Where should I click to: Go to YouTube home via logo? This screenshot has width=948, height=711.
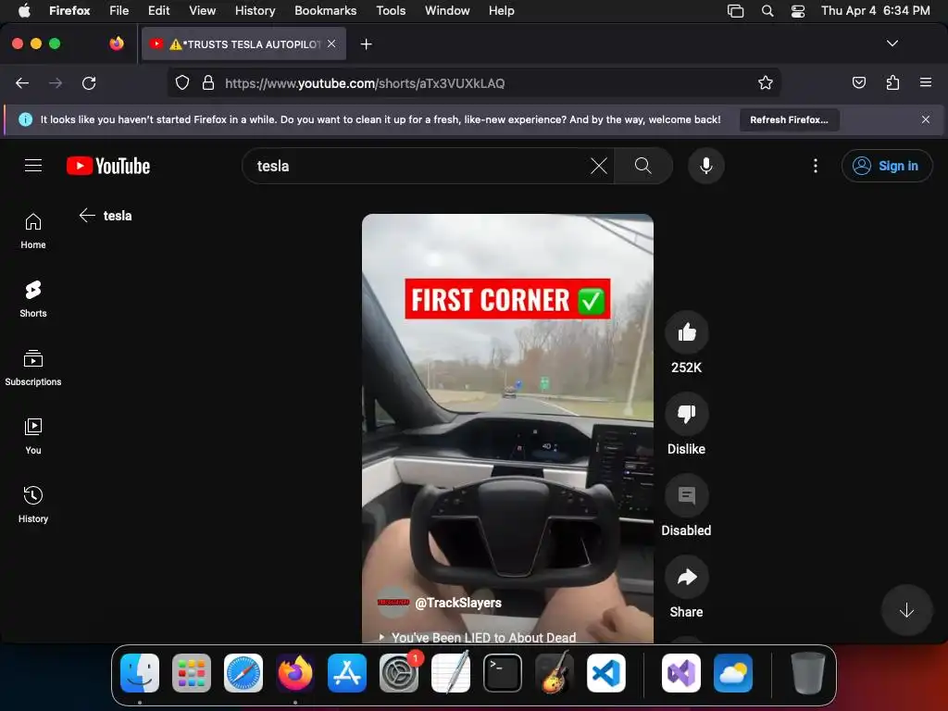click(x=108, y=166)
